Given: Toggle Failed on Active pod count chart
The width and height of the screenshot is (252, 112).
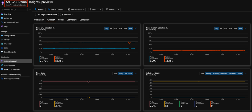Looking at the screenshot, I should (240, 74).
